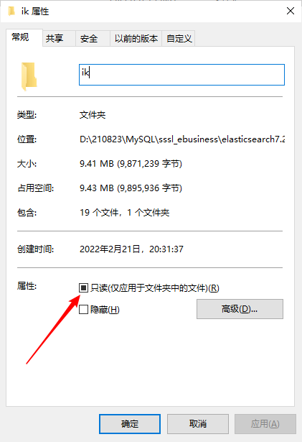Cancel the dialog using 取消
Screen dimensions: 302x442
click(x=198, y=424)
